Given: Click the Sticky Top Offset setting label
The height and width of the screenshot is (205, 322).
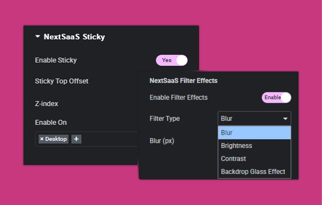Looking at the screenshot, I should (62, 81).
